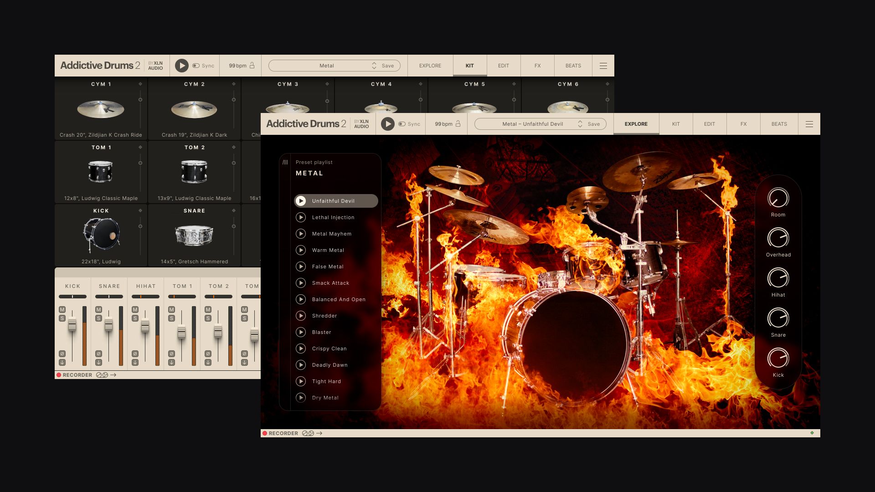The width and height of the screenshot is (875, 492).
Task: Invert phase on the HIHAT channel
Action: 135,354
